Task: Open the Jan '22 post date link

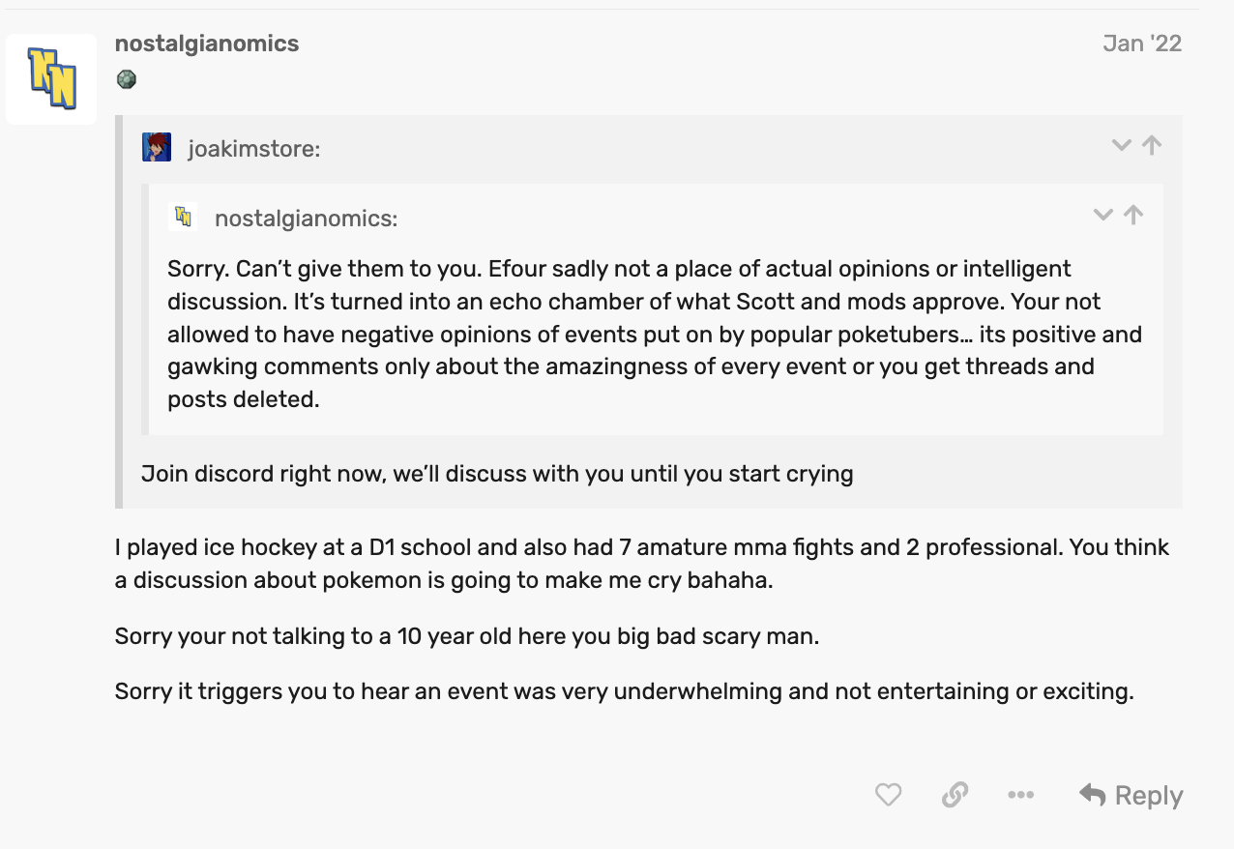Action: coord(1142,44)
